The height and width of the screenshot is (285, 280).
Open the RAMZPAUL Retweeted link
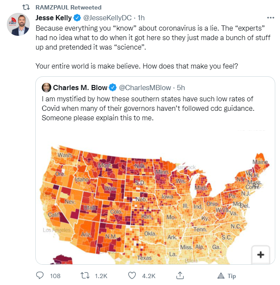[68, 7]
